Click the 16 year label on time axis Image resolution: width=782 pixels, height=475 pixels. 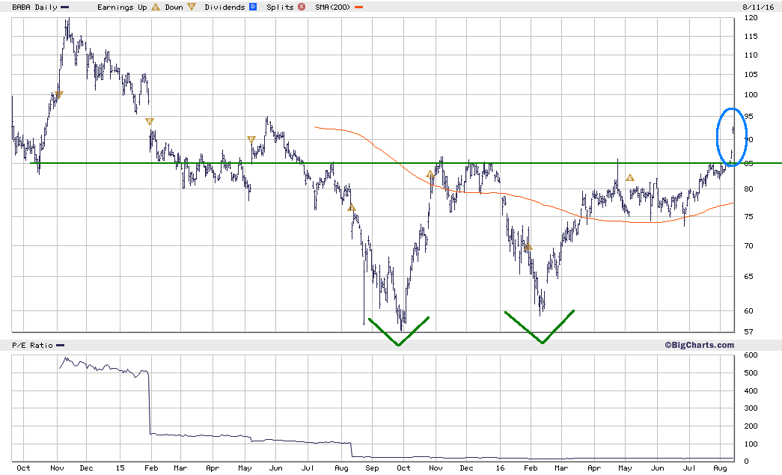pos(500,468)
